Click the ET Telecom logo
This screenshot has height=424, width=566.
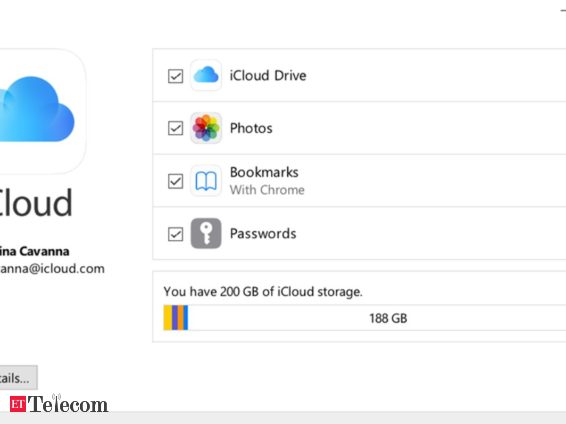click(59, 404)
